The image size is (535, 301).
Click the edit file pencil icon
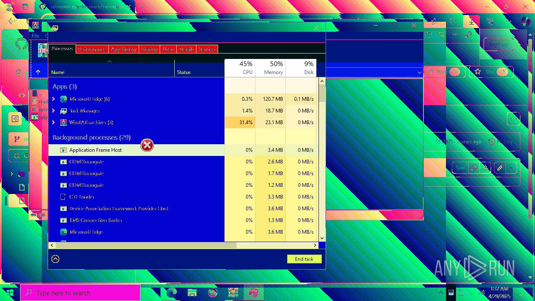click(x=499, y=168)
